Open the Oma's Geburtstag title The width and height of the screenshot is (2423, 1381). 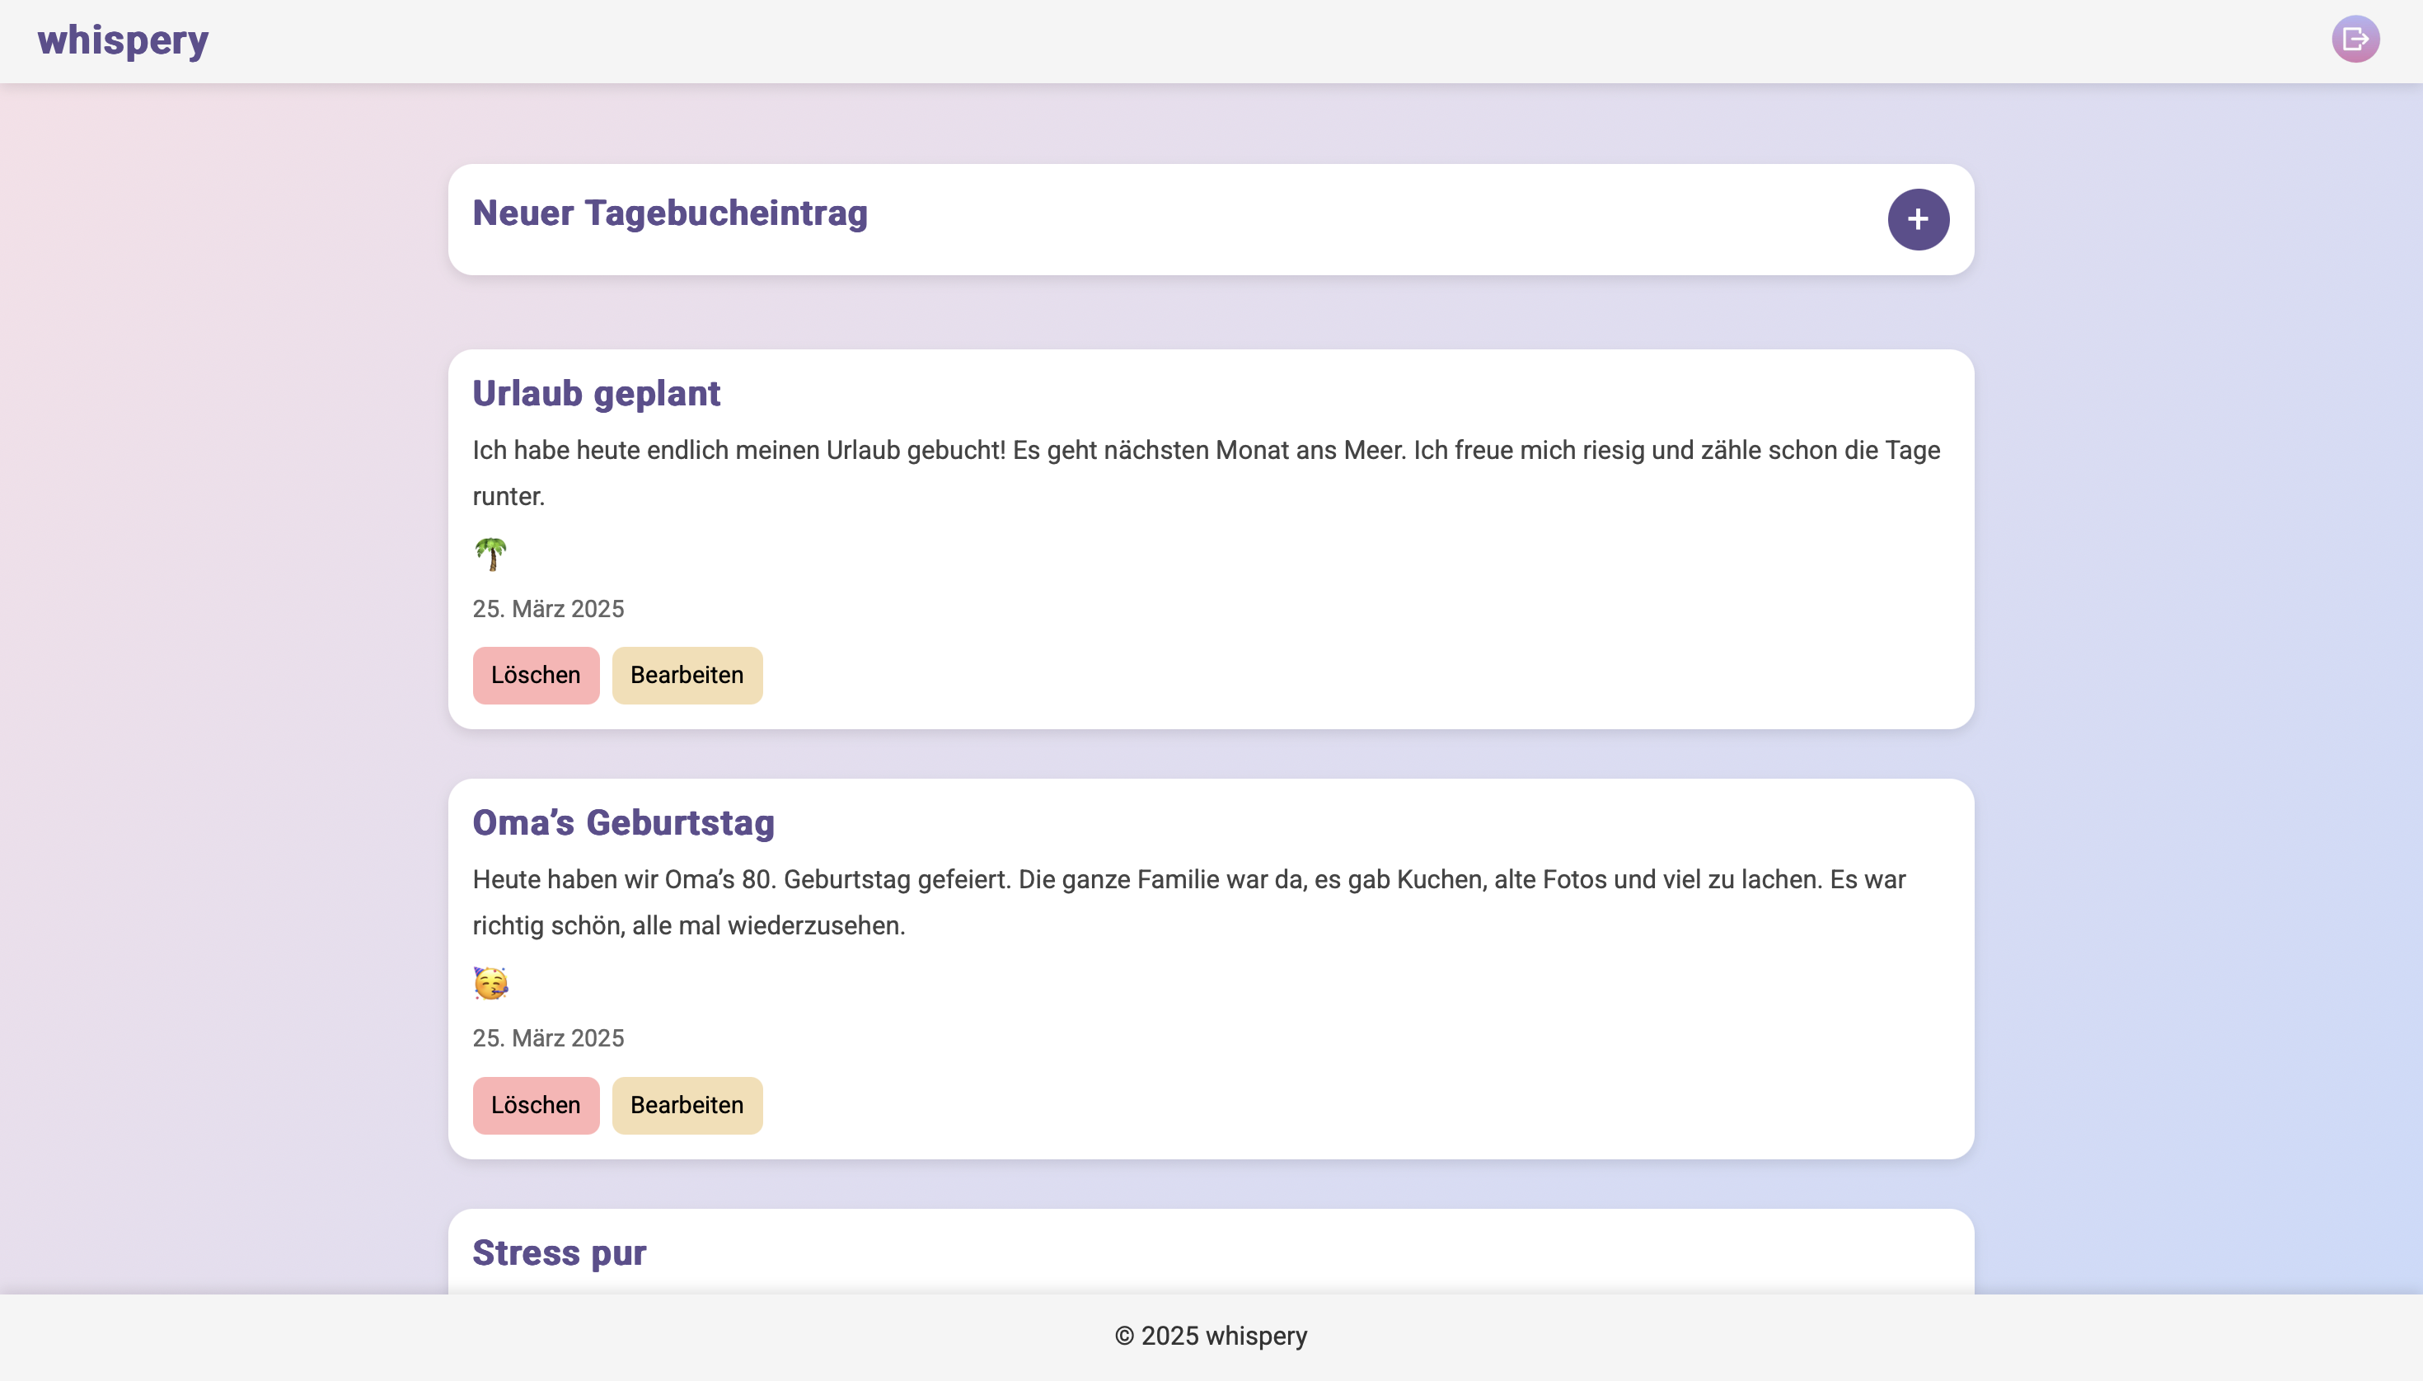pos(623,823)
